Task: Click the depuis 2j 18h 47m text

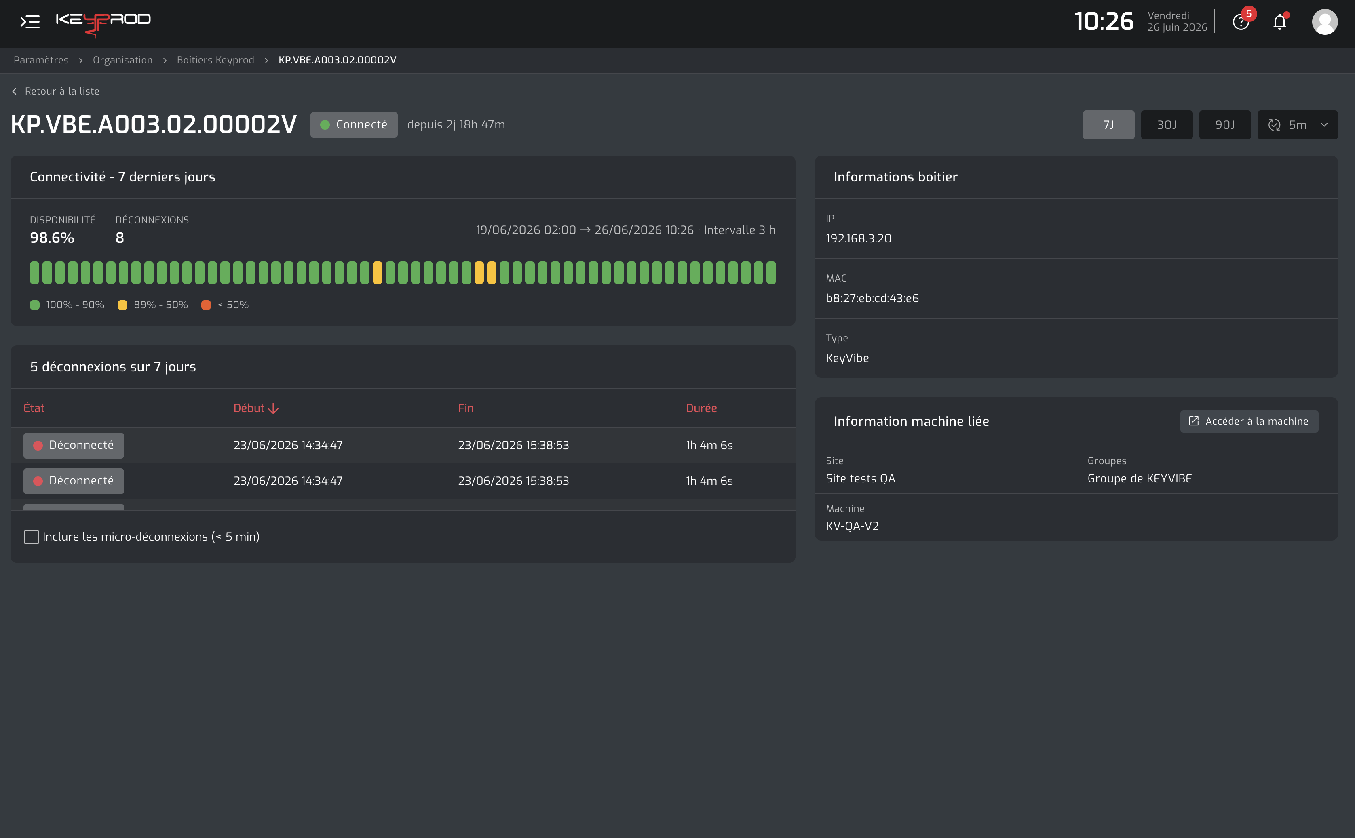Action: (x=456, y=125)
